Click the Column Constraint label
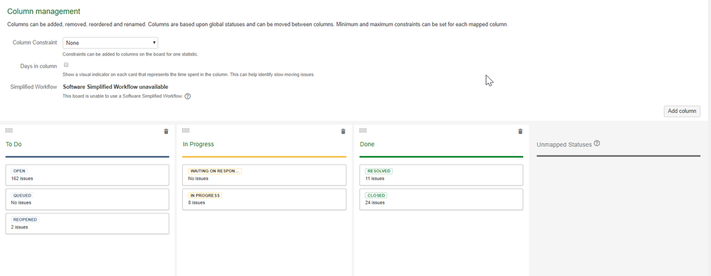The image size is (711, 276). pos(35,43)
